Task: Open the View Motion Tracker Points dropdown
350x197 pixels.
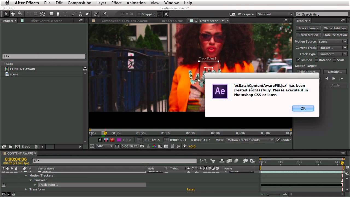Action: 250,140
